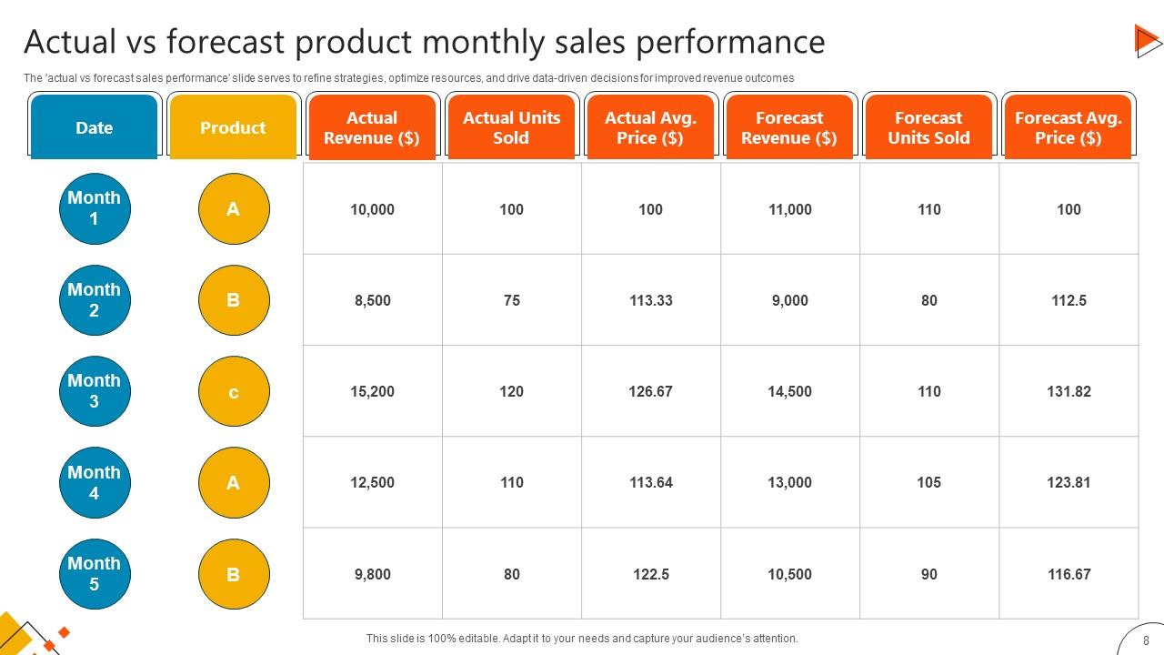Click product B circle in Month 2 row
Image resolution: width=1164 pixels, height=655 pixels.
click(x=234, y=300)
